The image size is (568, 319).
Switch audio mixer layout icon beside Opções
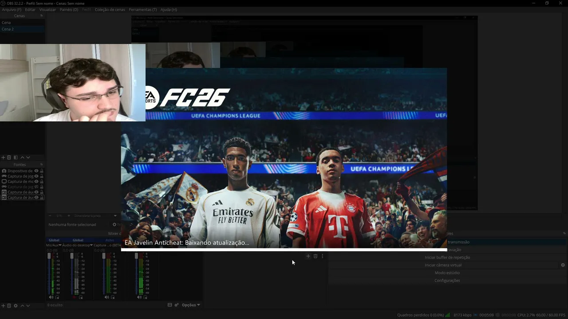coord(170,305)
